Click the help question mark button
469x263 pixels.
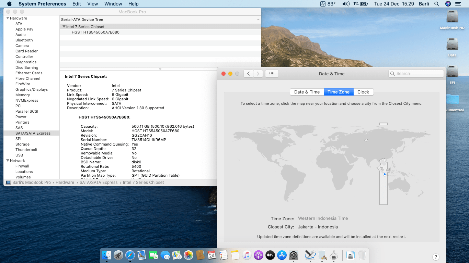(435, 257)
